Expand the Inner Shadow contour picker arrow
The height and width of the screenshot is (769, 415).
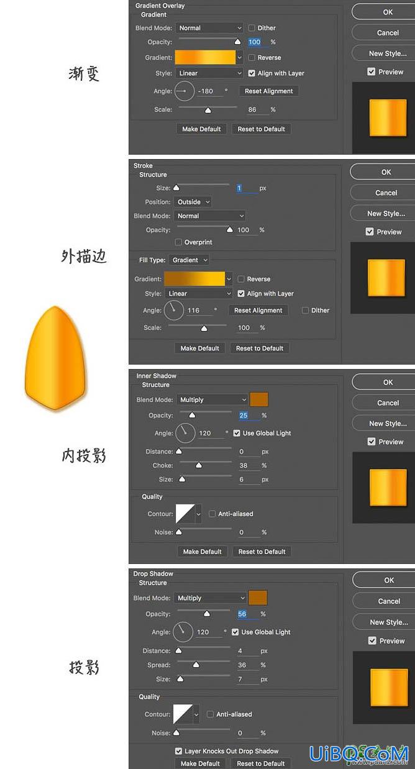coord(198,514)
